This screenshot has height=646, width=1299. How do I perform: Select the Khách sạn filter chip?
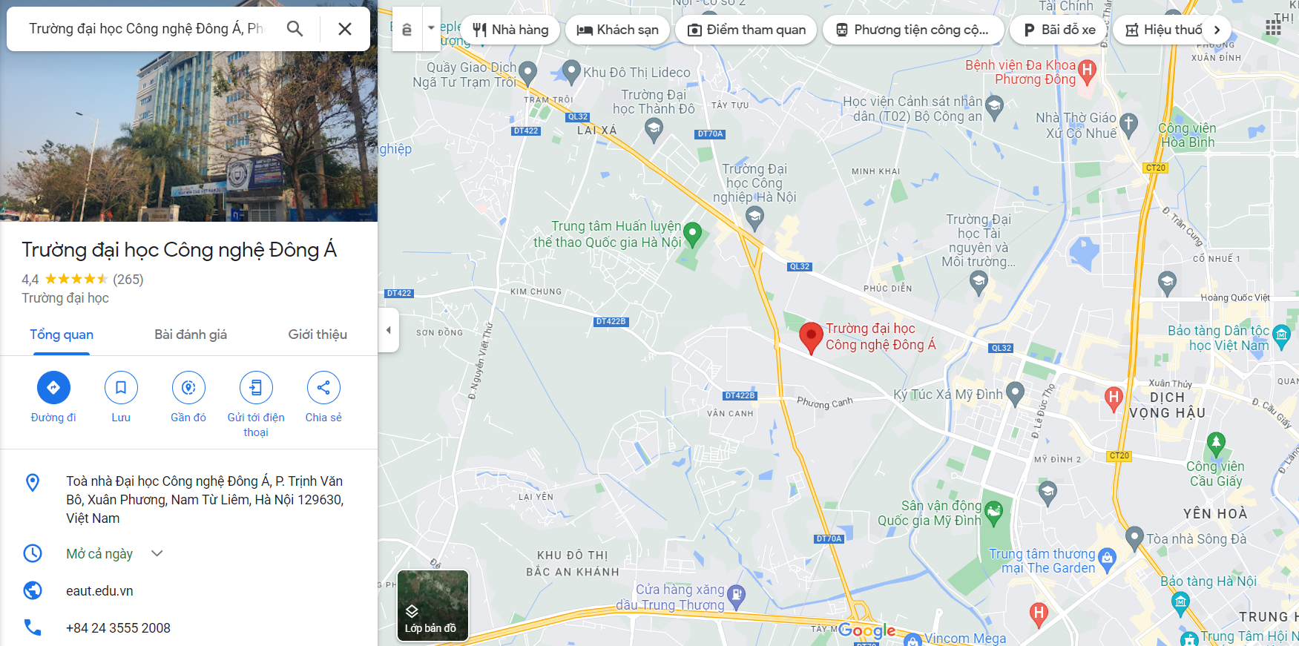[617, 30]
